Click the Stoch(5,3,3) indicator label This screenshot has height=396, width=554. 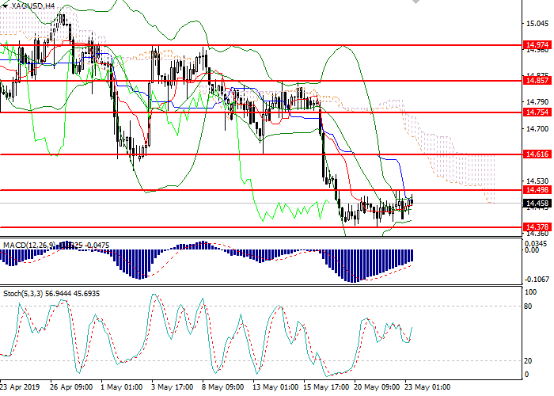[24, 293]
